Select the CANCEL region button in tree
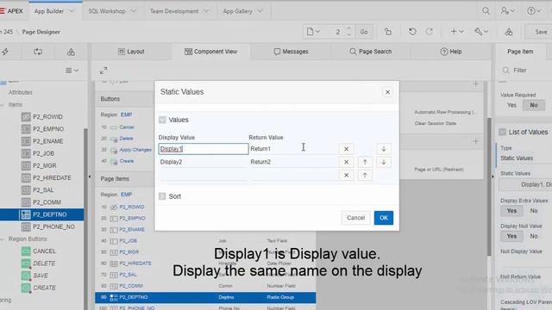Screen dimensions: 552x310 44,251
